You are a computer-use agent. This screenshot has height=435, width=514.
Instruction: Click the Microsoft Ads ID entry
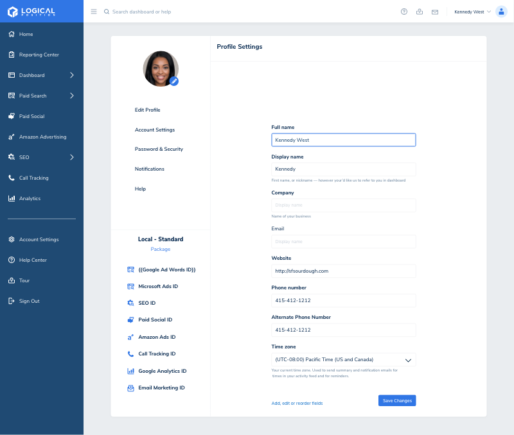pyautogui.click(x=152, y=286)
